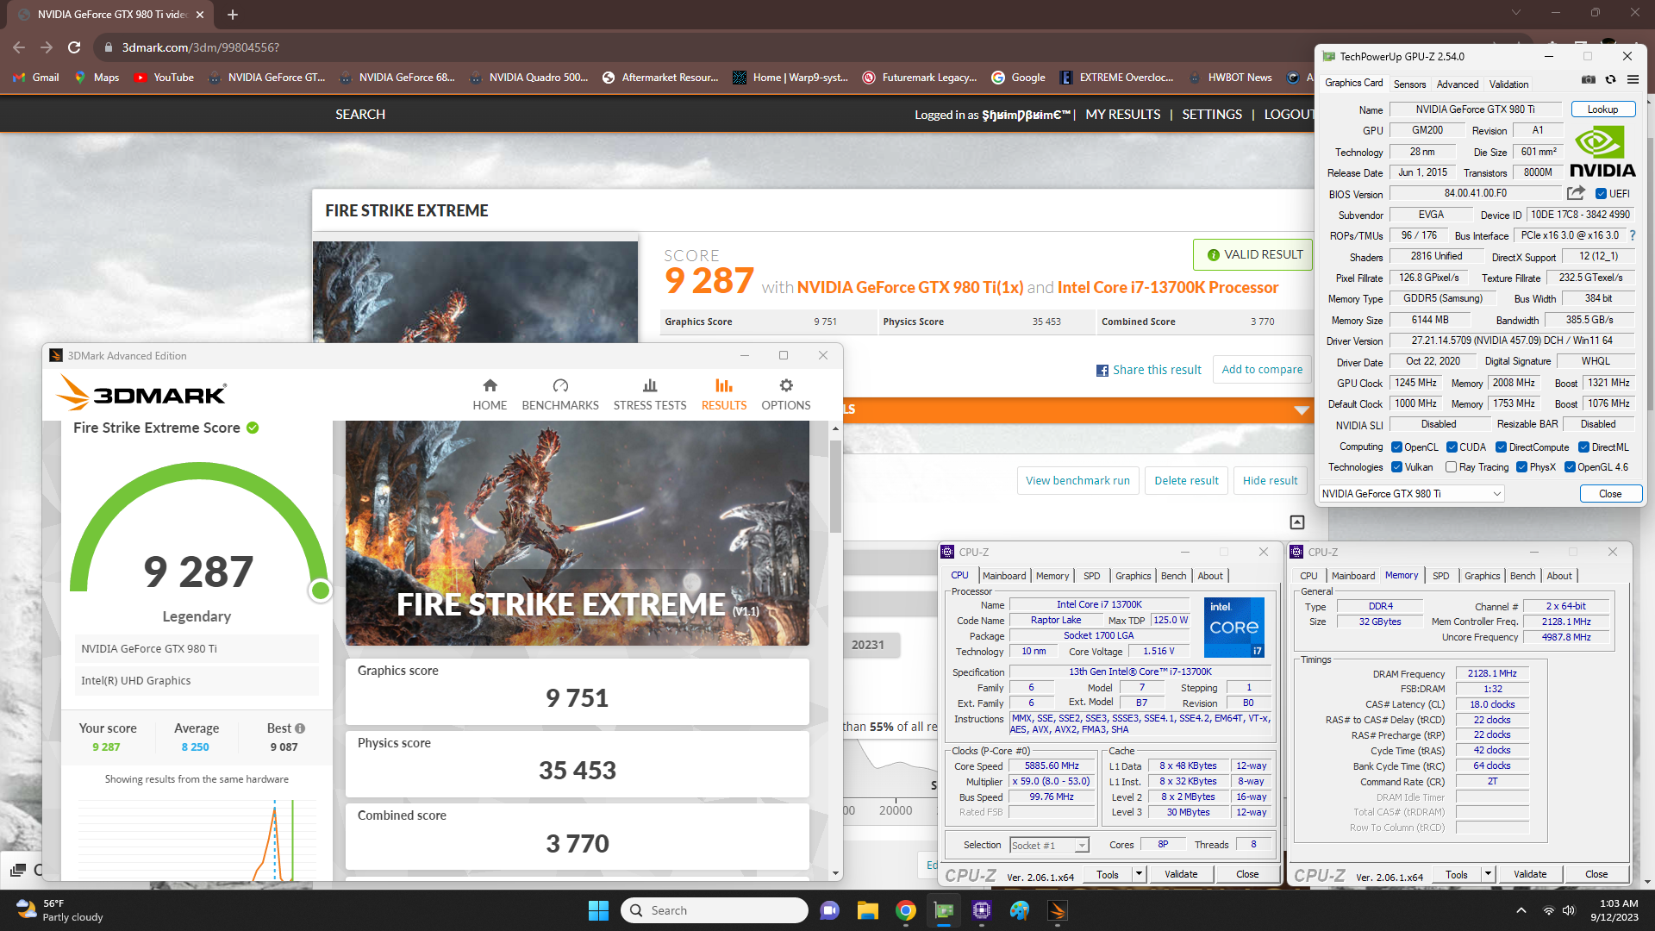Open 3DMark from the taskbar
Image resolution: width=1655 pixels, height=931 pixels.
1058,910
